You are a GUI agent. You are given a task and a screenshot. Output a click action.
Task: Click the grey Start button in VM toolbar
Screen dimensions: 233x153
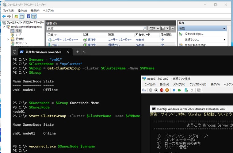click(151, 90)
